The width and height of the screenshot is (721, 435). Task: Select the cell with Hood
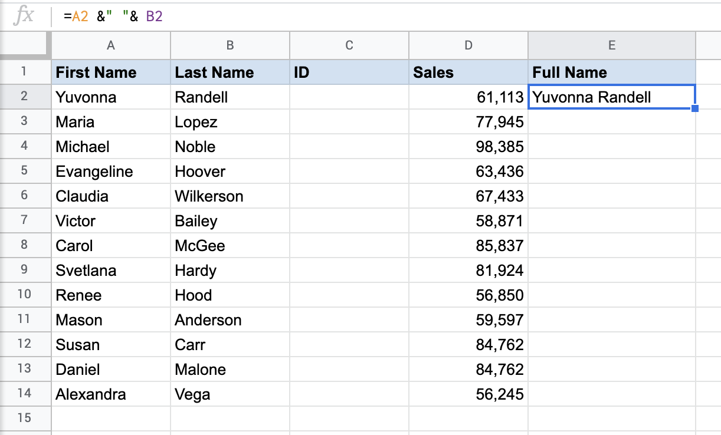click(230, 295)
